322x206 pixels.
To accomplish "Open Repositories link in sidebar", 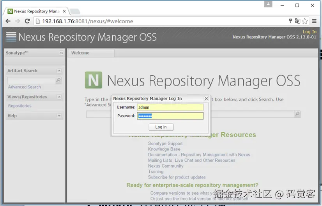I will tap(20, 106).
